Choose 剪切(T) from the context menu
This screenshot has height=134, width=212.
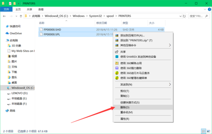143,91
